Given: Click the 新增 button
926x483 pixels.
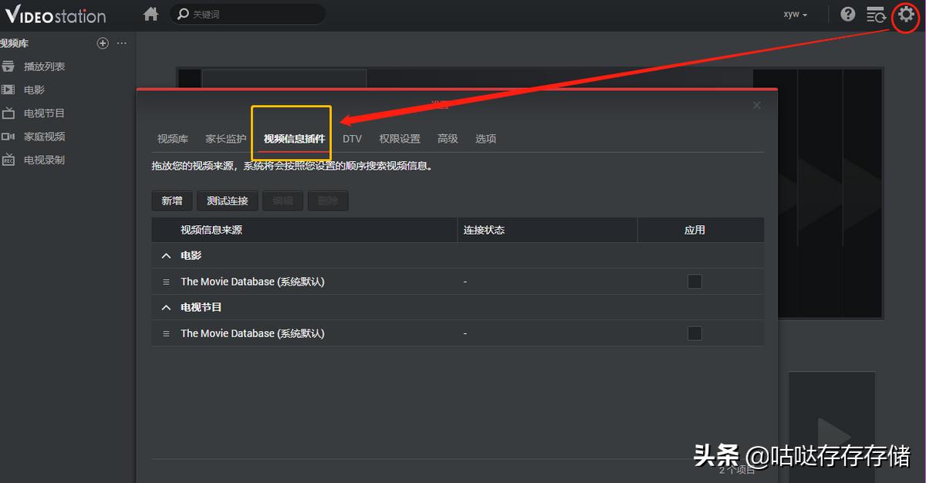Looking at the screenshot, I should [x=171, y=200].
